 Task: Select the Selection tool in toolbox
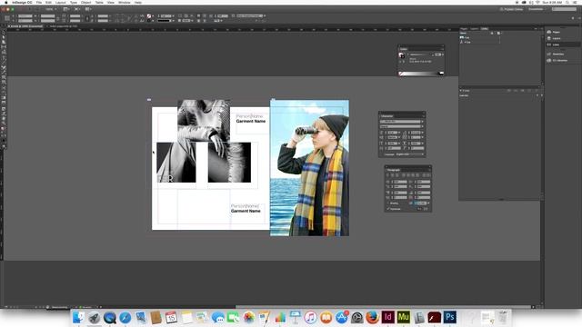(x=4, y=33)
